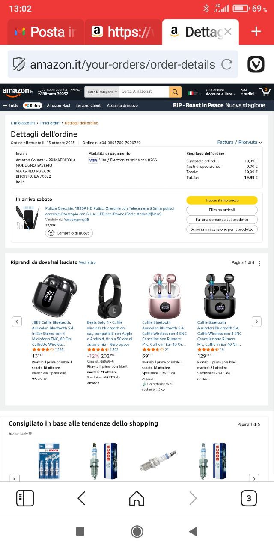Click the Compralo di nuovo button

pos(69,233)
